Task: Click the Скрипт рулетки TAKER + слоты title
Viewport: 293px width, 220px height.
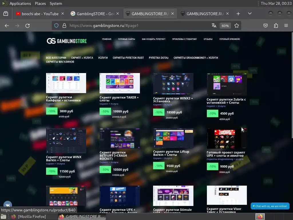Action: coord(119,99)
